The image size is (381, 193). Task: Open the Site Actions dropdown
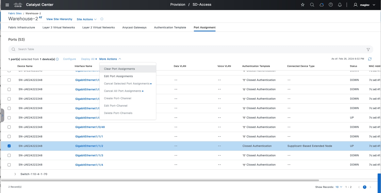tap(87, 19)
